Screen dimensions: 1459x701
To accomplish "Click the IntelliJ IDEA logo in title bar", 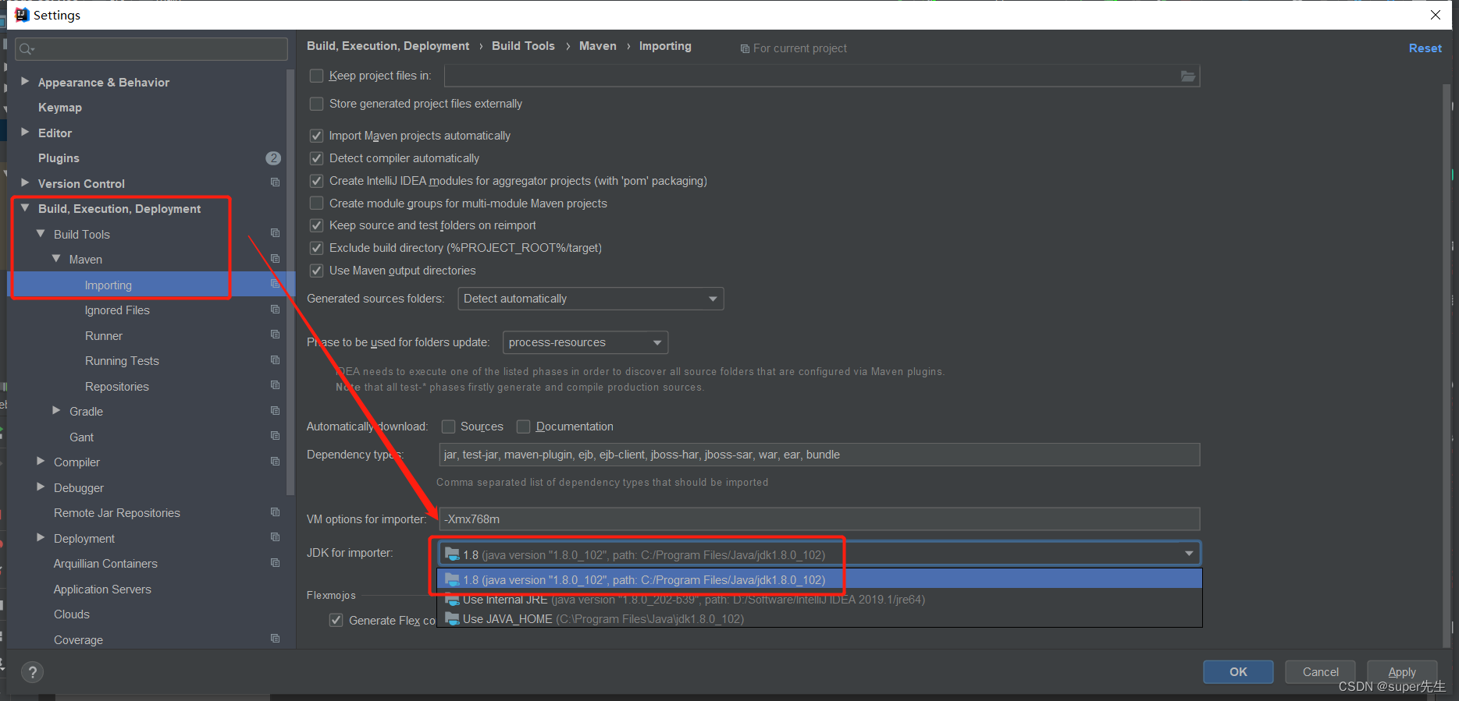I will click(x=22, y=15).
